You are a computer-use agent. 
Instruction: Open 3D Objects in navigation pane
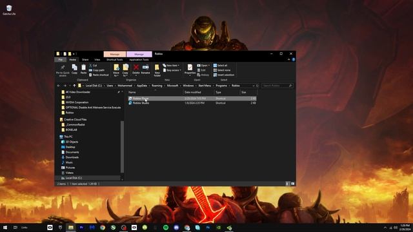[x=70, y=142]
